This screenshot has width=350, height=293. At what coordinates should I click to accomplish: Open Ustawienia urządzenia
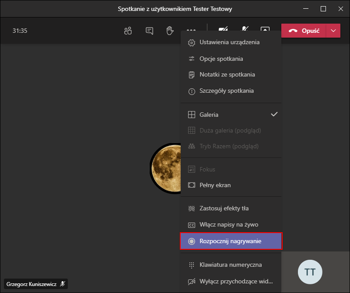[x=231, y=42]
